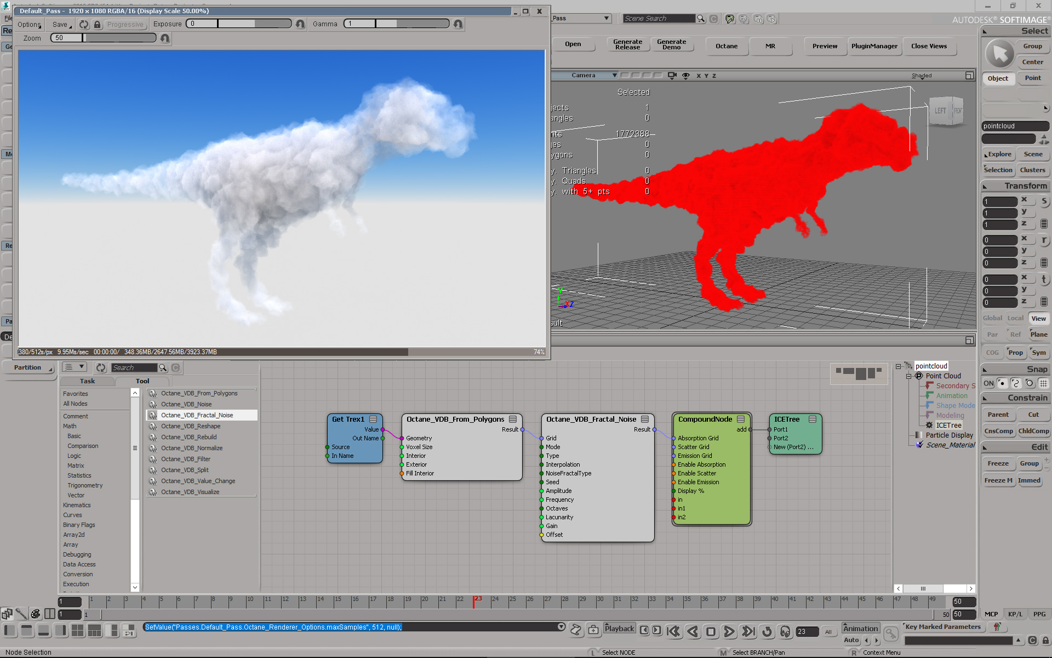The image size is (1052, 658).
Task: Select Octane_VDB_Noise in the node list
Action: pos(186,404)
